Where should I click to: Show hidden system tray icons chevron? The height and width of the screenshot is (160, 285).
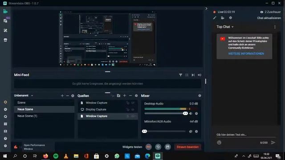pos(244,156)
